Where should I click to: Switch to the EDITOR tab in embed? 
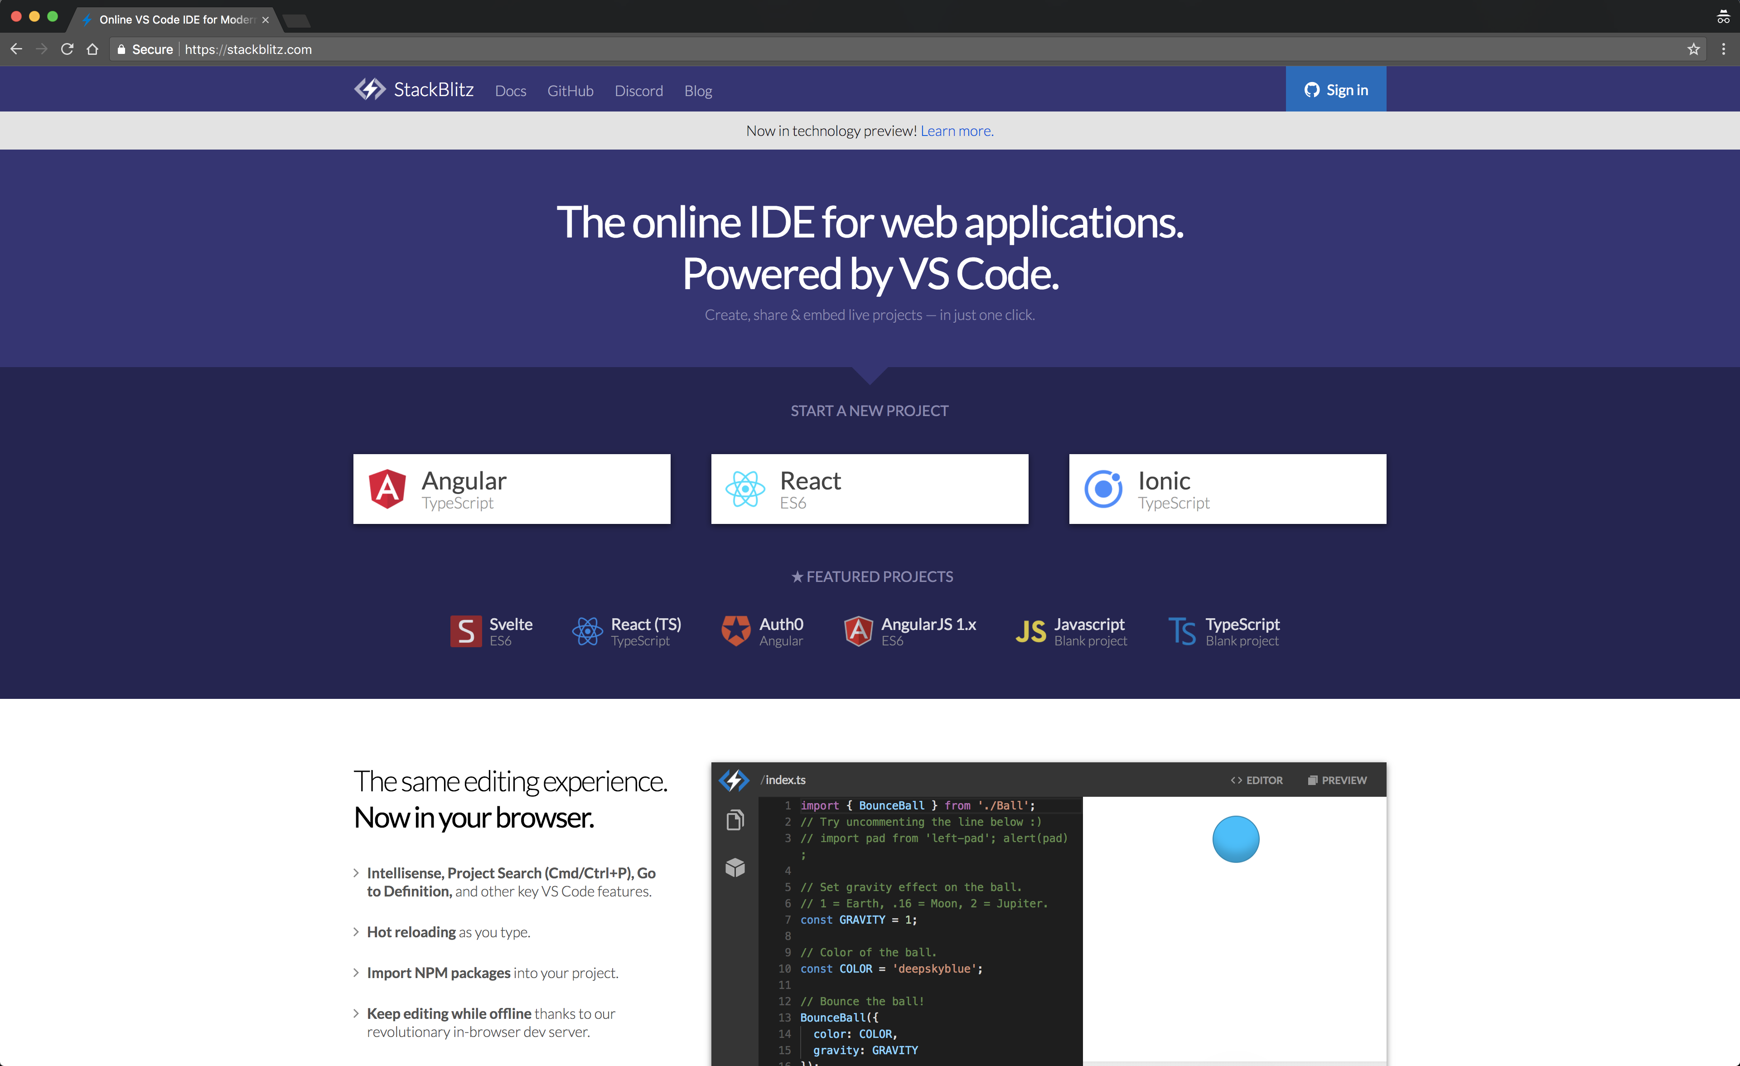[x=1256, y=780]
